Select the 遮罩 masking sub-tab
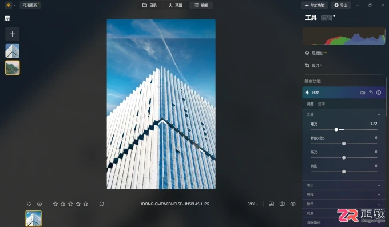The width and height of the screenshot is (389, 227). 321,104
